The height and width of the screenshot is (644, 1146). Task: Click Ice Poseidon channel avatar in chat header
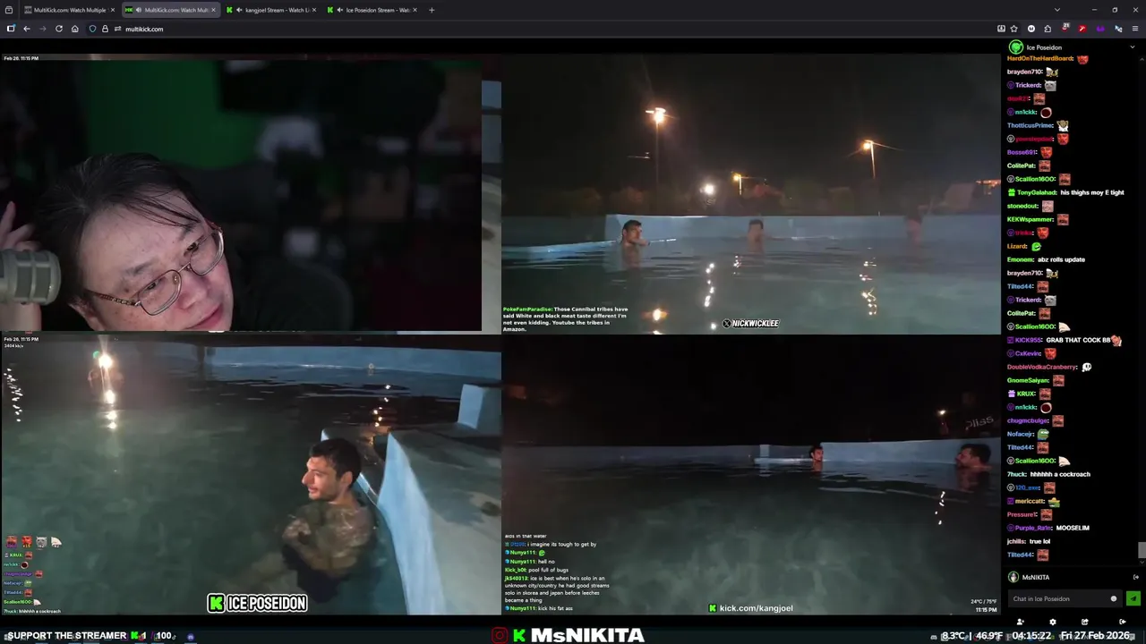pos(1015,47)
